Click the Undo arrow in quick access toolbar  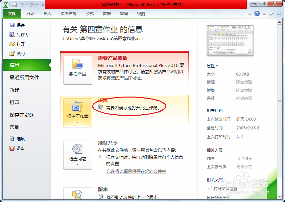pyautogui.click(x=21, y=5)
